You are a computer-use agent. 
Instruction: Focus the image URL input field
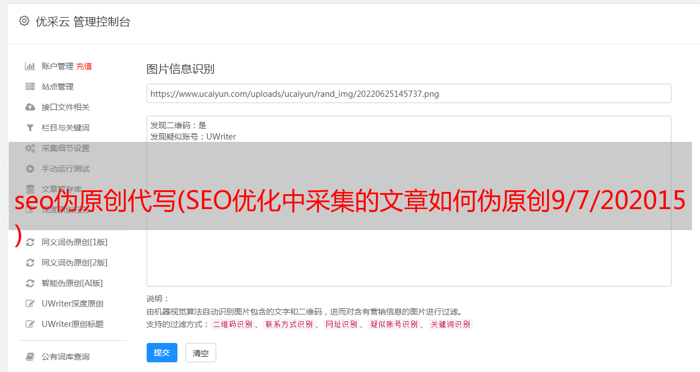[408, 93]
